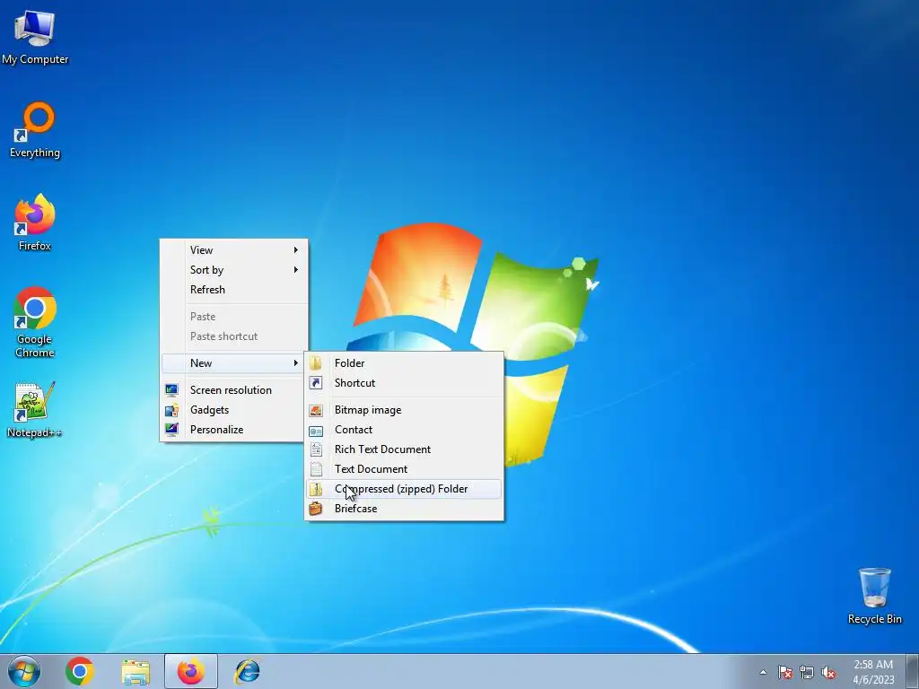Click the muted volume tray icon

[x=828, y=672]
